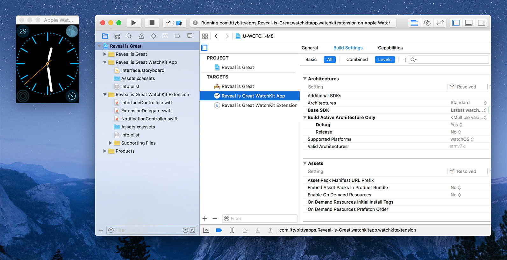Collapse the Reveal is Great project root
This screenshot has width=507, height=260.
(99, 46)
